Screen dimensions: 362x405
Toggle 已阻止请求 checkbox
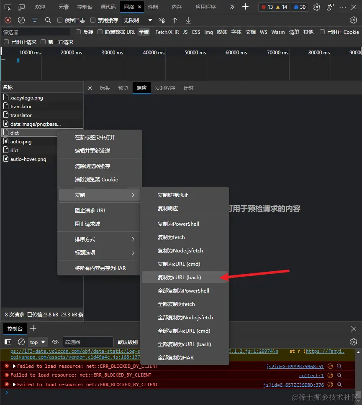coord(6,42)
